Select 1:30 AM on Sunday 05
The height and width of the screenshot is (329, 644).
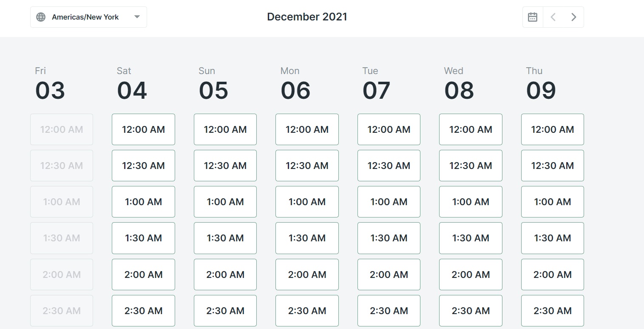point(225,238)
